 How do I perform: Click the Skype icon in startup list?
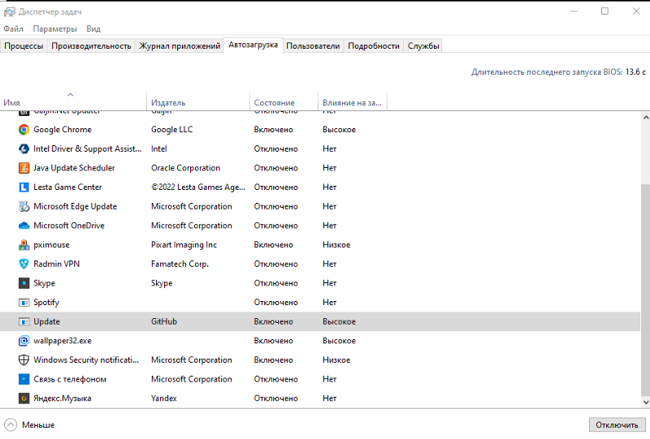(24, 283)
